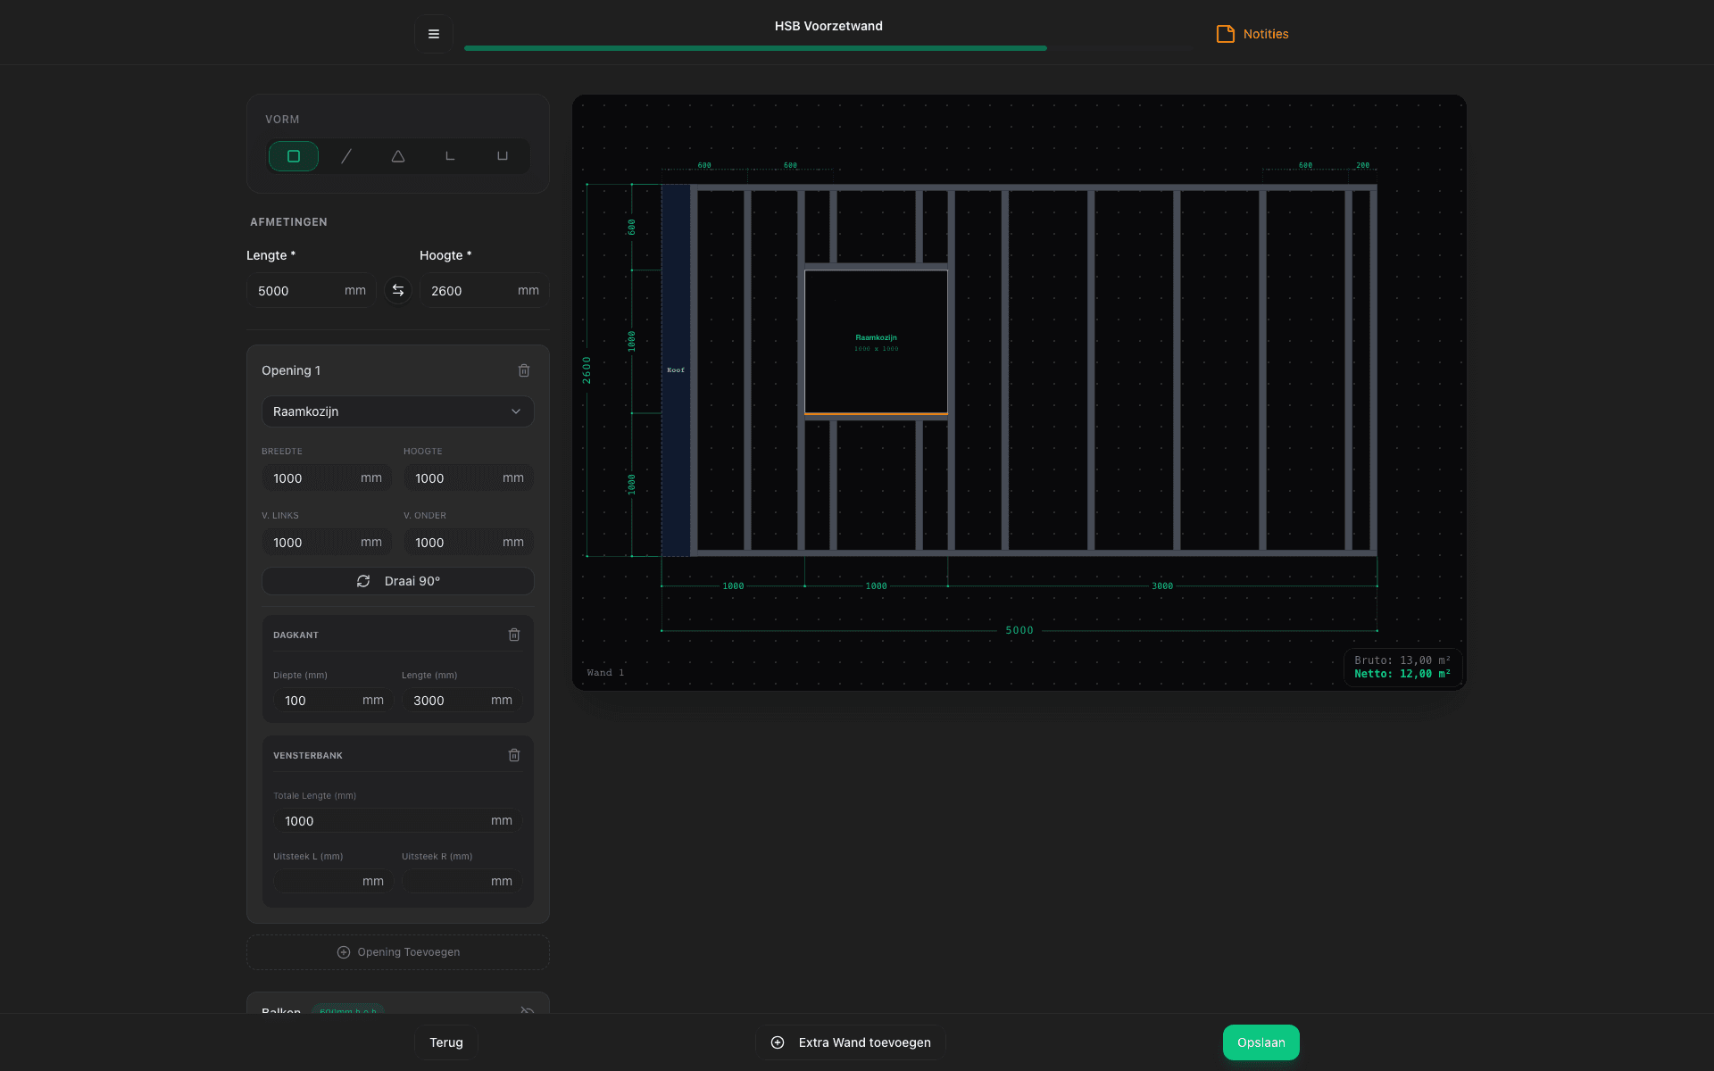
Task: Select the triangle wall shape
Action: tap(398, 156)
